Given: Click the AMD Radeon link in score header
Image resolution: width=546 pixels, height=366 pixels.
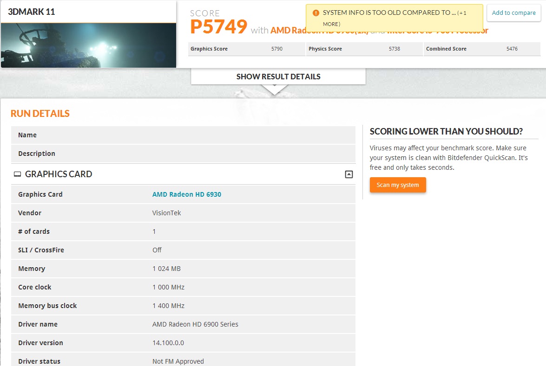Looking at the screenshot, I should (x=288, y=30).
